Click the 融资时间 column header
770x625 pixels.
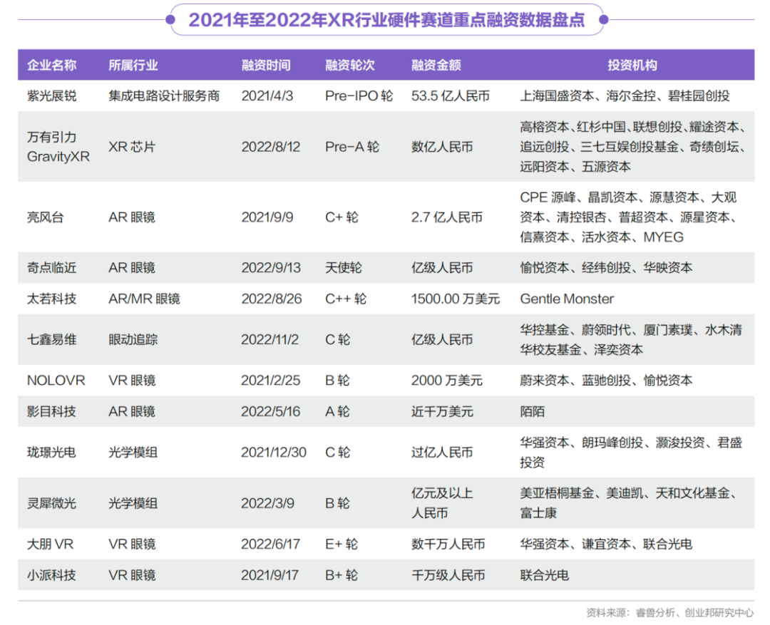click(x=266, y=65)
